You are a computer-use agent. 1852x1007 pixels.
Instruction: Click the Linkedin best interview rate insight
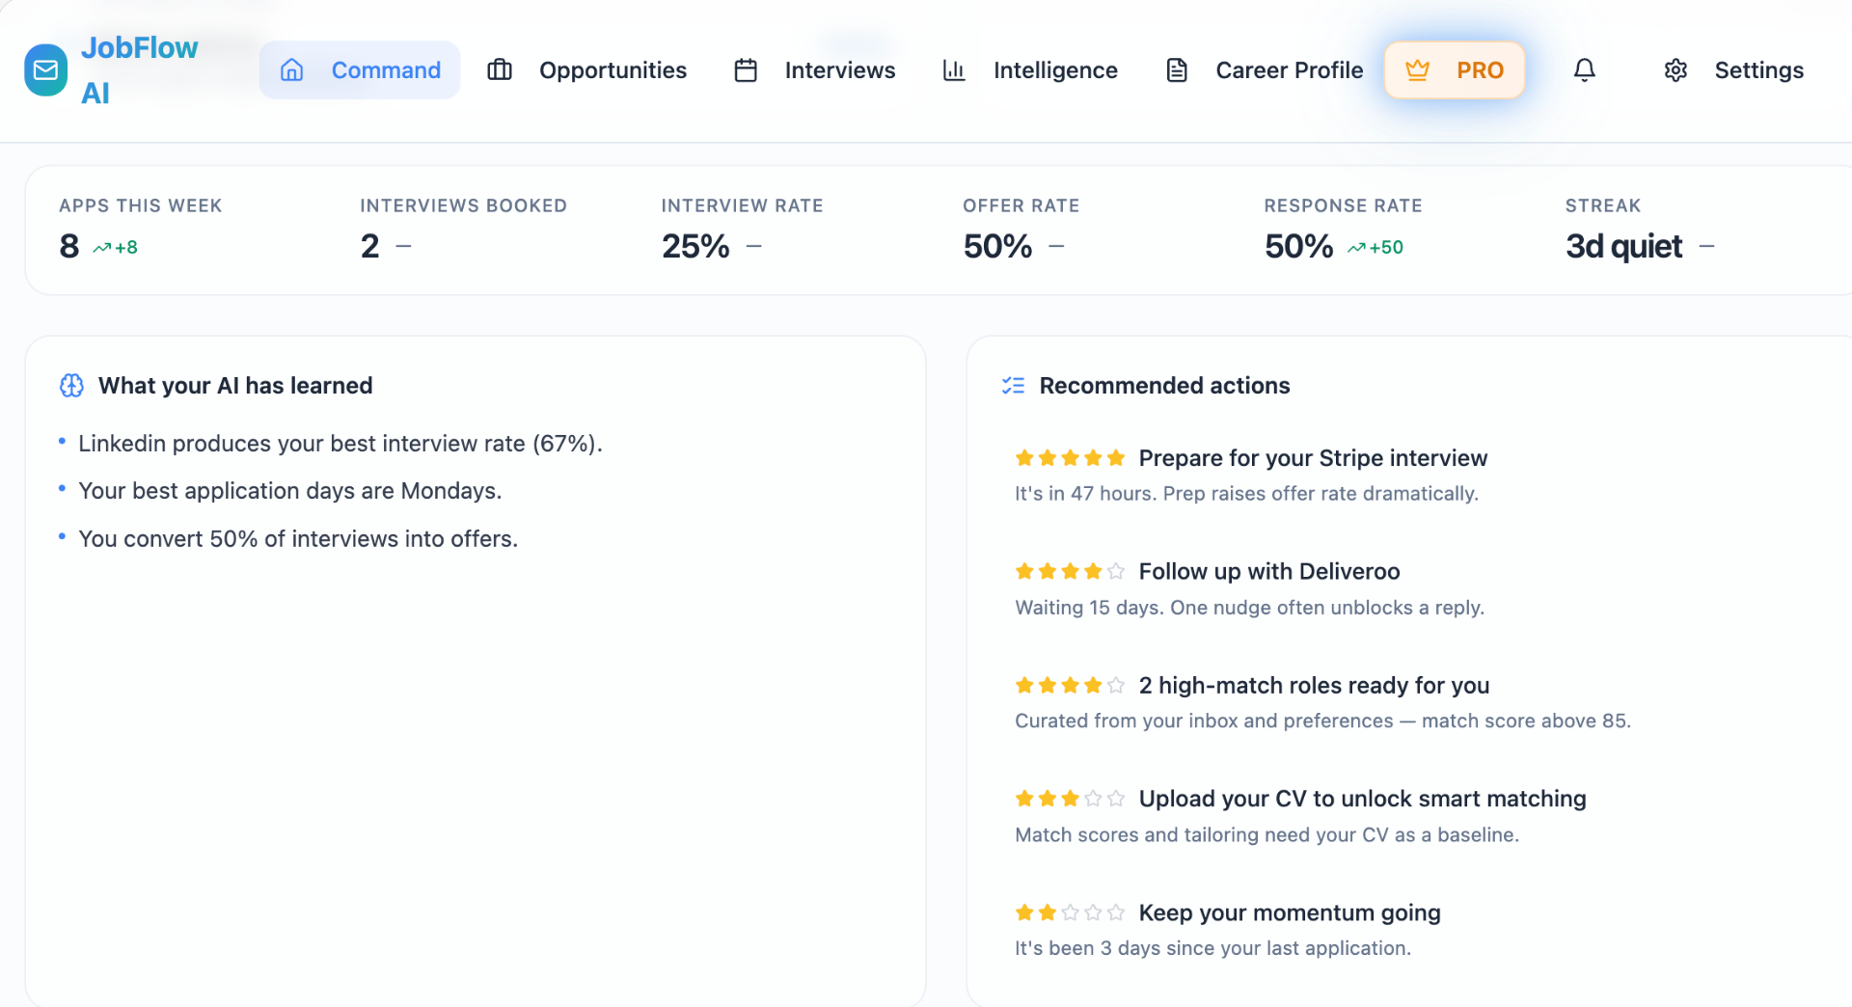(340, 444)
